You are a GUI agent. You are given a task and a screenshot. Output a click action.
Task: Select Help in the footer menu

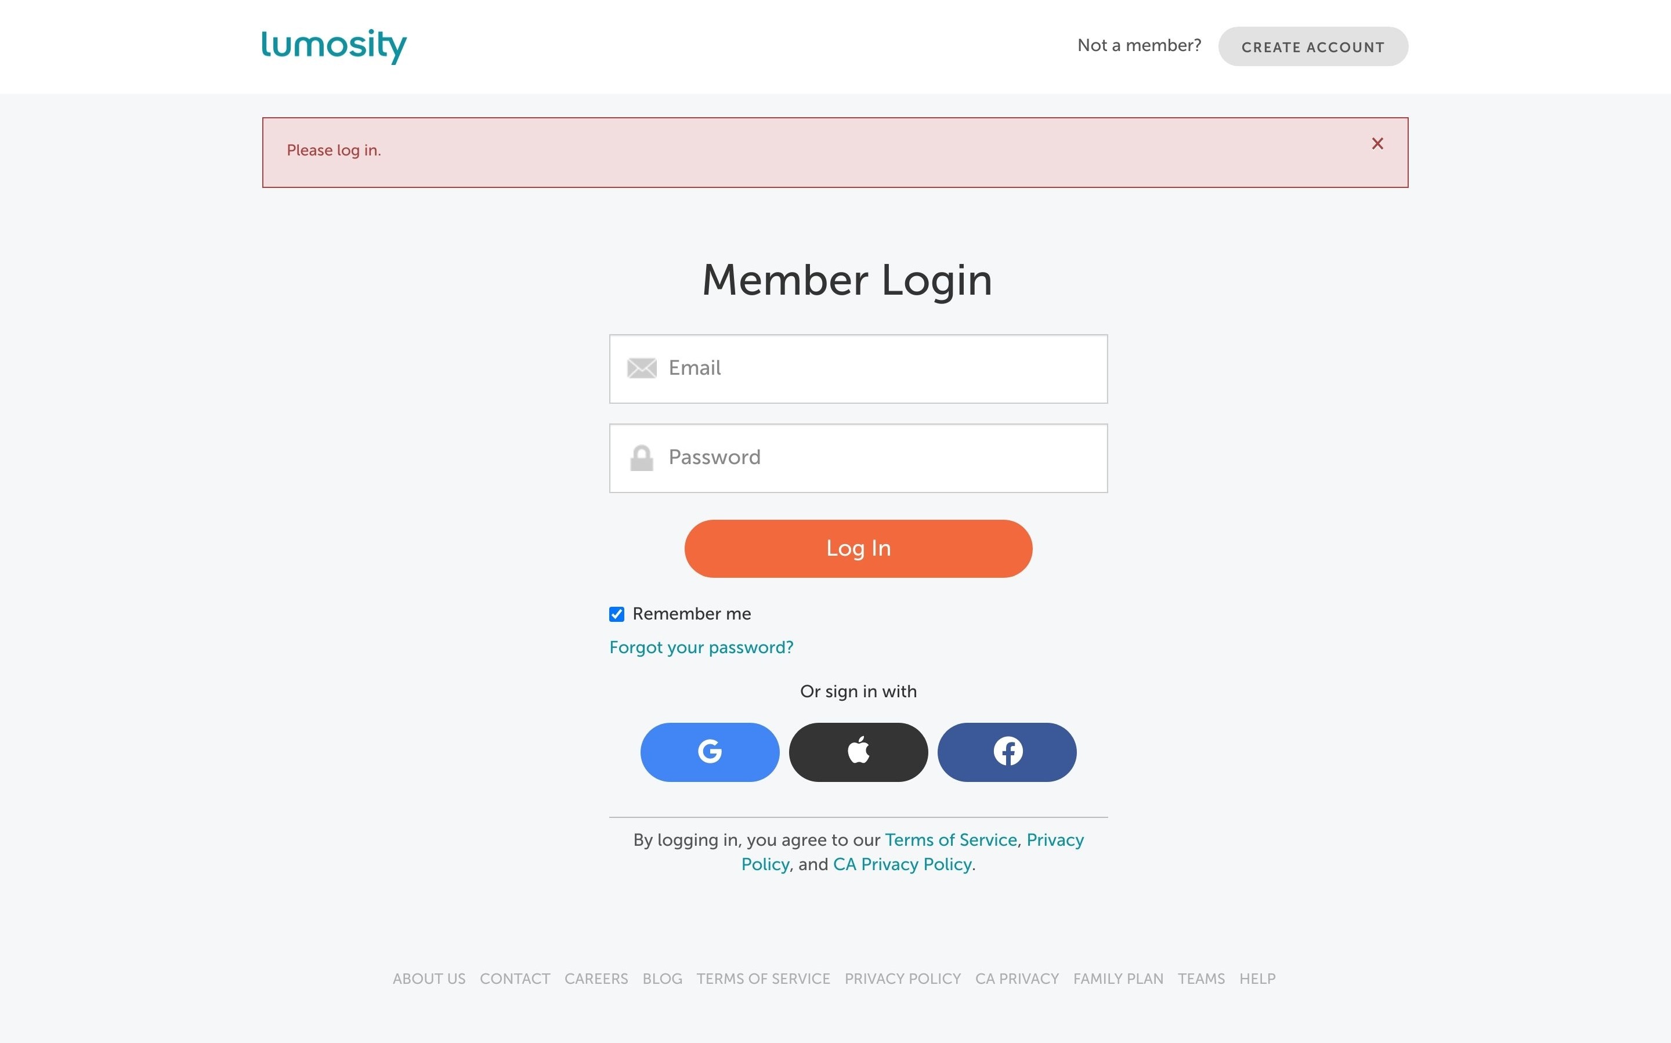[x=1257, y=979]
